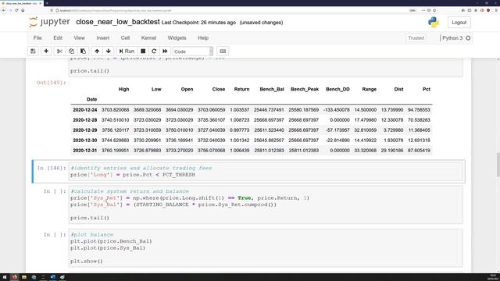Click the Jupyter logo
The height and width of the screenshot is (281, 500).
coord(49,22)
